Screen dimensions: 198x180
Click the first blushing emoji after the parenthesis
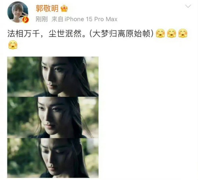tap(160, 33)
